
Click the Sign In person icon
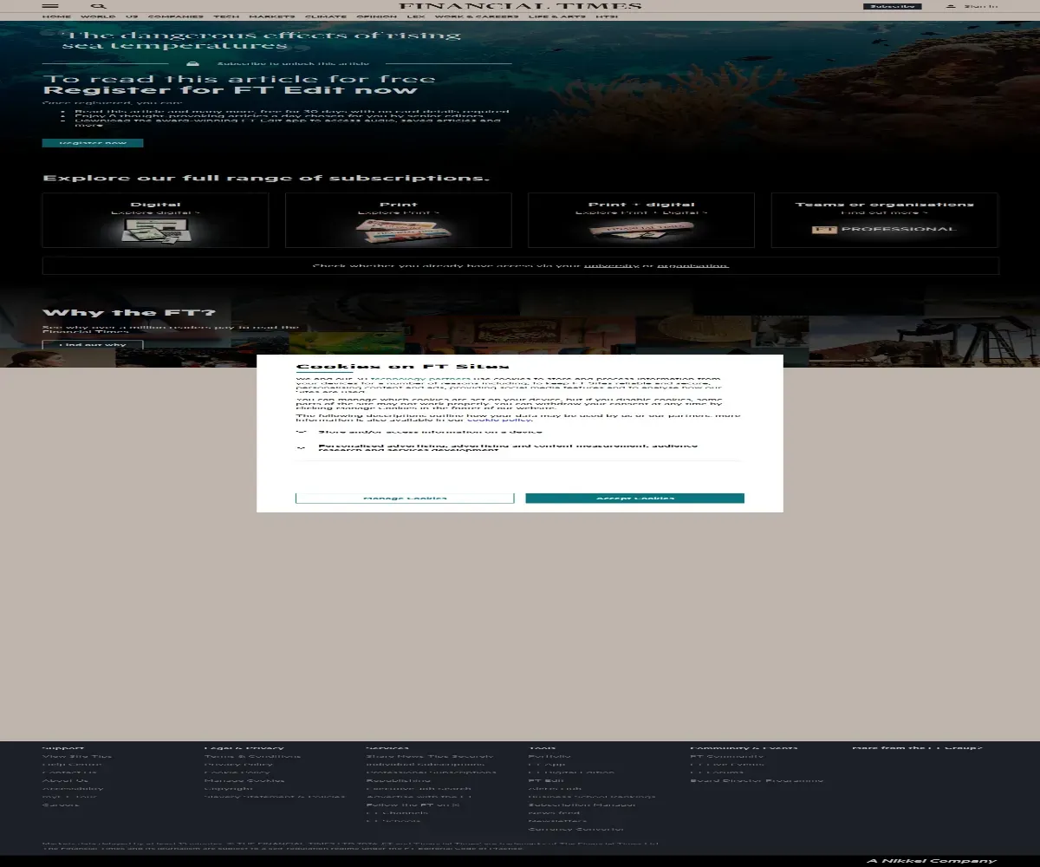[951, 6]
